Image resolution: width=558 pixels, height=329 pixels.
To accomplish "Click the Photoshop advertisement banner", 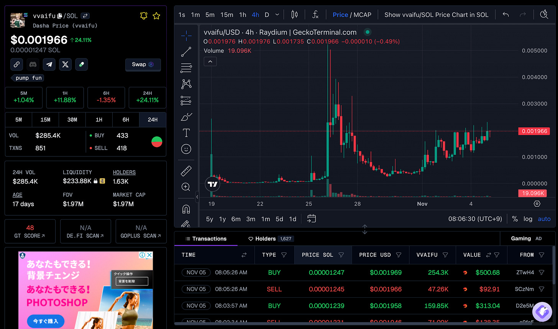I will tap(85, 290).
